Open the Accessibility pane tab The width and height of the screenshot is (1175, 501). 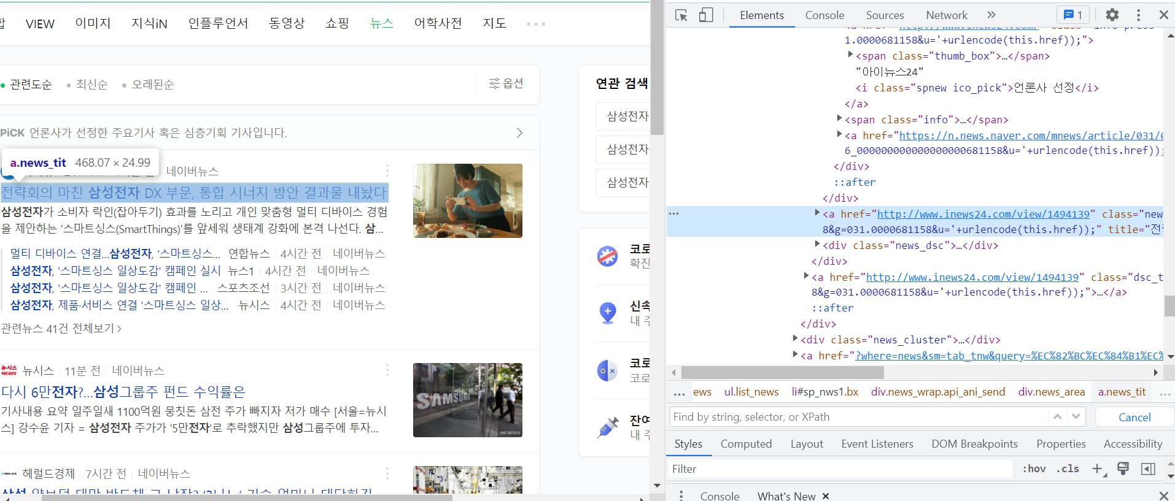pos(1133,444)
